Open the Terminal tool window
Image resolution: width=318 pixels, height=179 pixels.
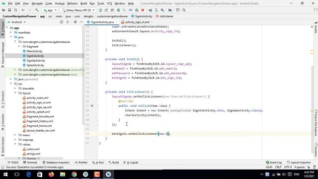pyautogui.click(x=30, y=163)
